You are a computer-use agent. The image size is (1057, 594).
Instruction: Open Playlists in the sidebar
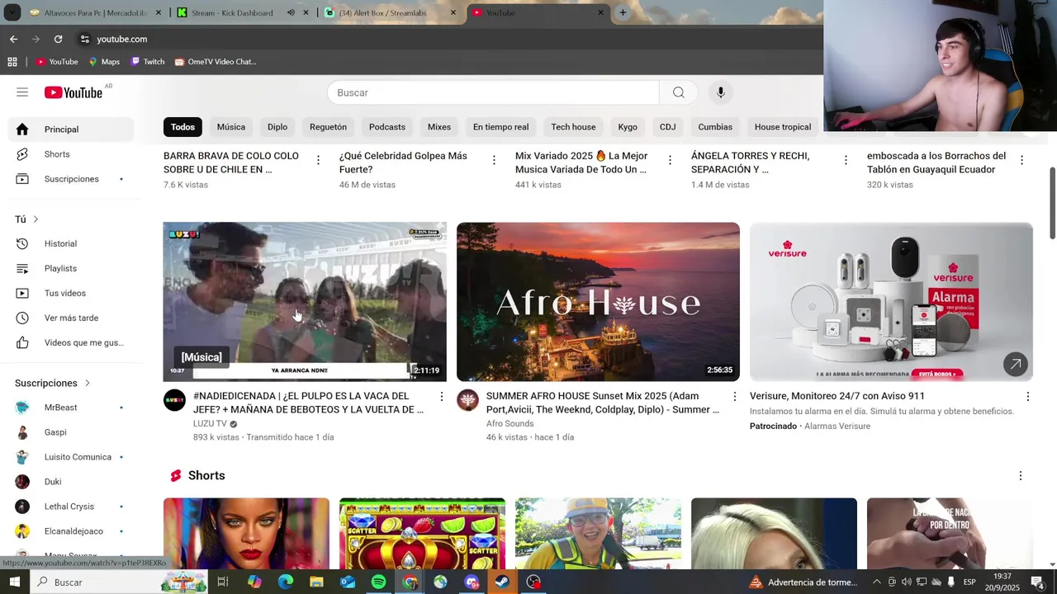(71, 268)
